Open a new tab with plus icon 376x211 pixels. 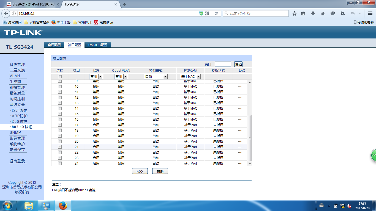125,4
